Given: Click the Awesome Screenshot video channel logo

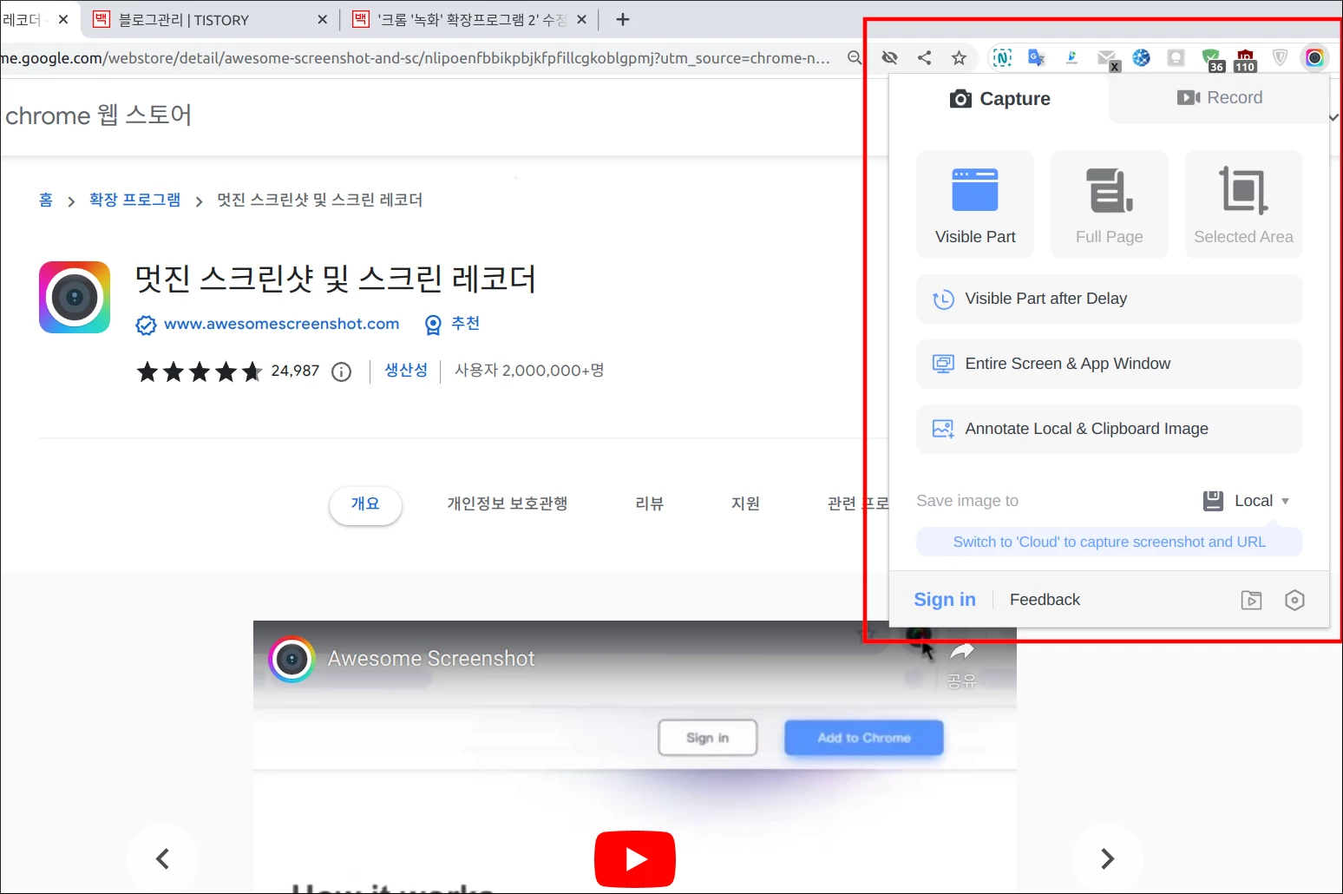Looking at the screenshot, I should pos(292,660).
